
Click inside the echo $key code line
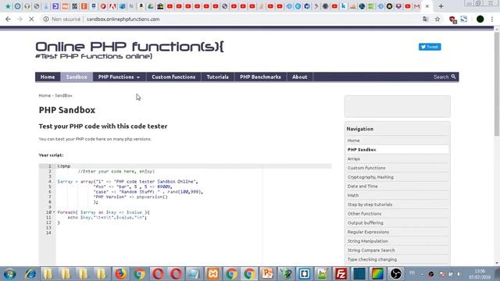[x=107, y=217]
